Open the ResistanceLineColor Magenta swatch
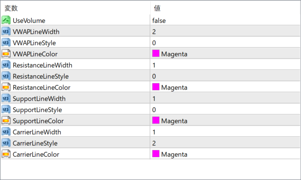This screenshot has width=301, height=180. pyautogui.click(x=156, y=87)
